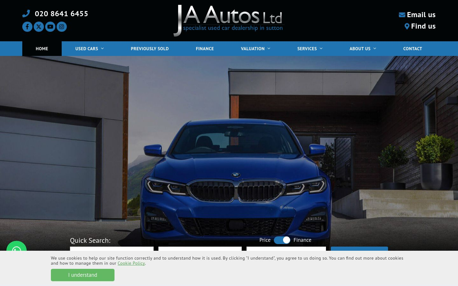
Task: Click the Quick Search heading
Action: [x=90, y=241]
